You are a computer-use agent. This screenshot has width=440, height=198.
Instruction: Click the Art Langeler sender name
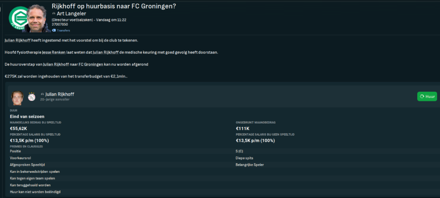(71, 14)
